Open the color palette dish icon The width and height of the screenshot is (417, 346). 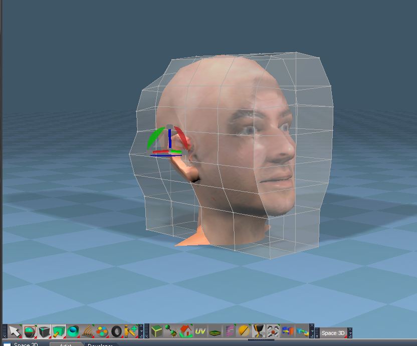pos(102,331)
